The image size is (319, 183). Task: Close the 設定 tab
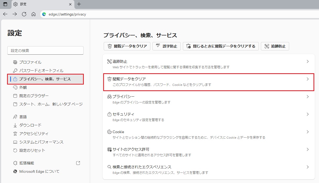pyautogui.click(x=70, y=4)
